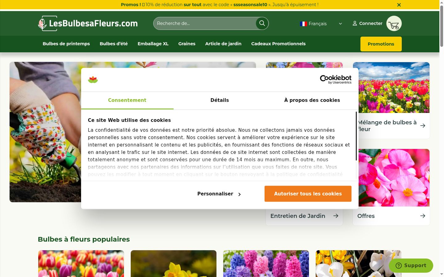This screenshot has width=444, height=277.
Task: Switch to the À propos des cookies tab
Action: point(312,100)
